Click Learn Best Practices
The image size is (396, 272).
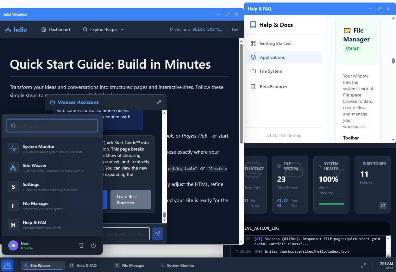[x=130, y=200]
